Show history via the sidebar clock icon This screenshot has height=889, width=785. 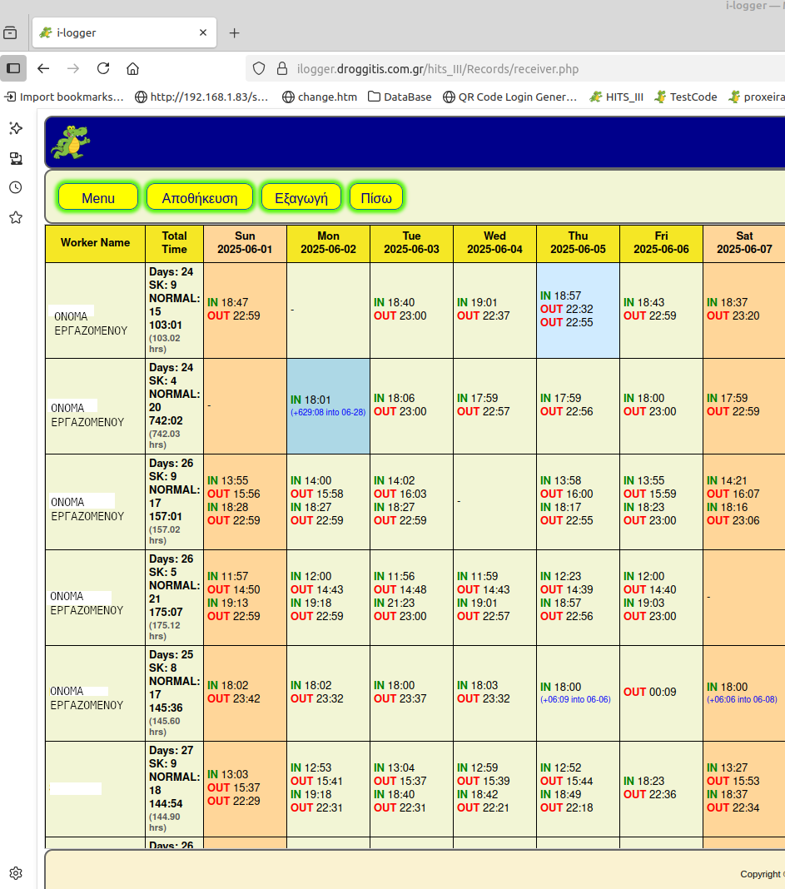pos(15,187)
